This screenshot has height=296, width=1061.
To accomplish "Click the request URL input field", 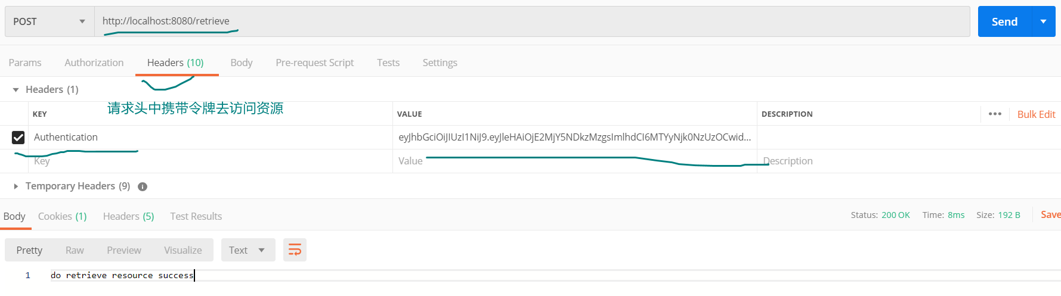I will pyautogui.click(x=532, y=21).
